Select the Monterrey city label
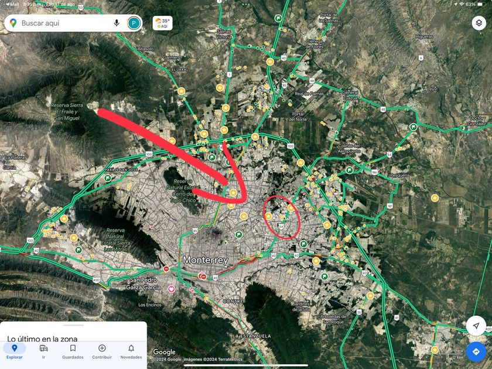The height and width of the screenshot is (369, 492). (206, 260)
